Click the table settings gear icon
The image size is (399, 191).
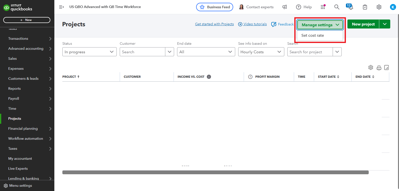[x=371, y=67]
